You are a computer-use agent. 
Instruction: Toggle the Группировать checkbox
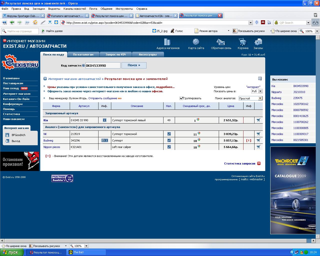181,98
